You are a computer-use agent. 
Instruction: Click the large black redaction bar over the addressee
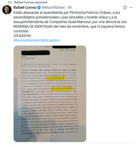tap(35, 53)
